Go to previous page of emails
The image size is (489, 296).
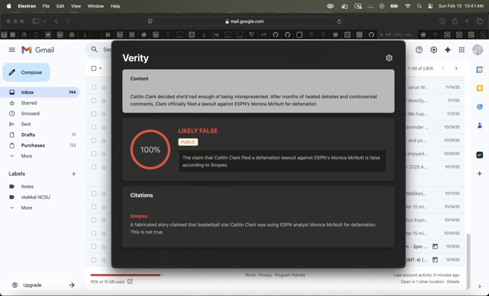443,68
